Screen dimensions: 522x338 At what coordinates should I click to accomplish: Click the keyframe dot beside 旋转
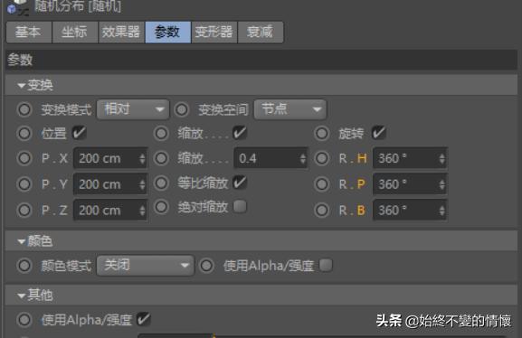(x=322, y=134)
